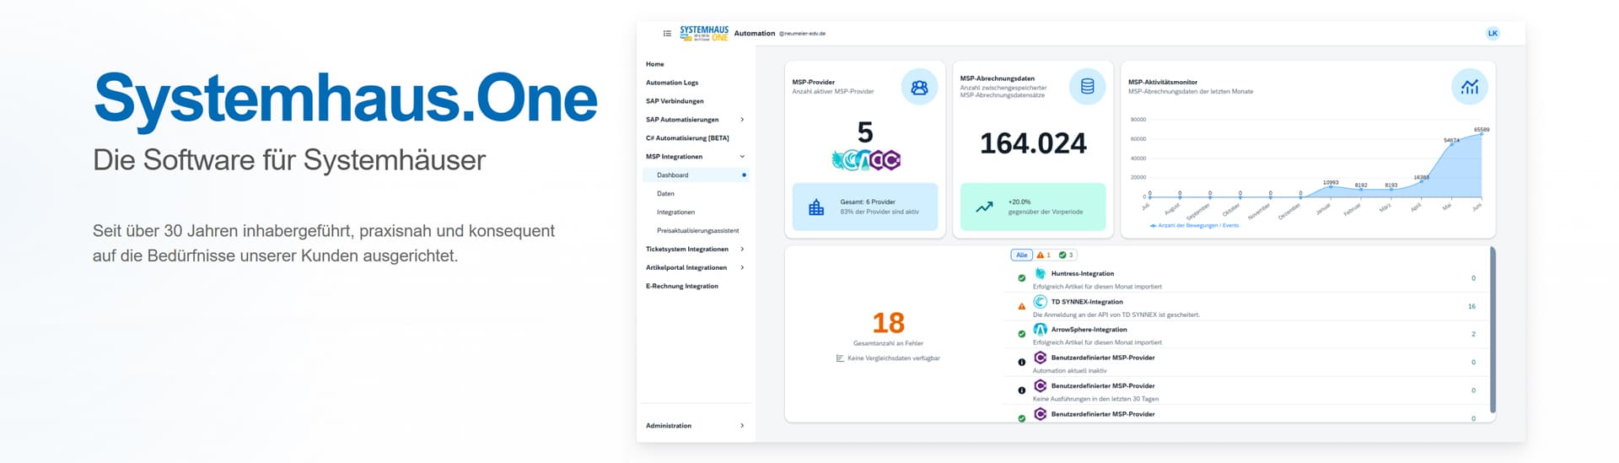Select Integrationen under MSP Integrationen

click(695, 213)
